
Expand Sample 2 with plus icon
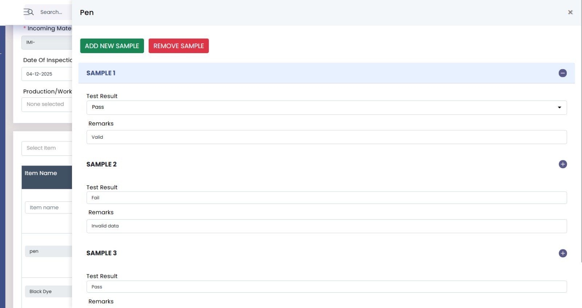(x=562, y=164)
